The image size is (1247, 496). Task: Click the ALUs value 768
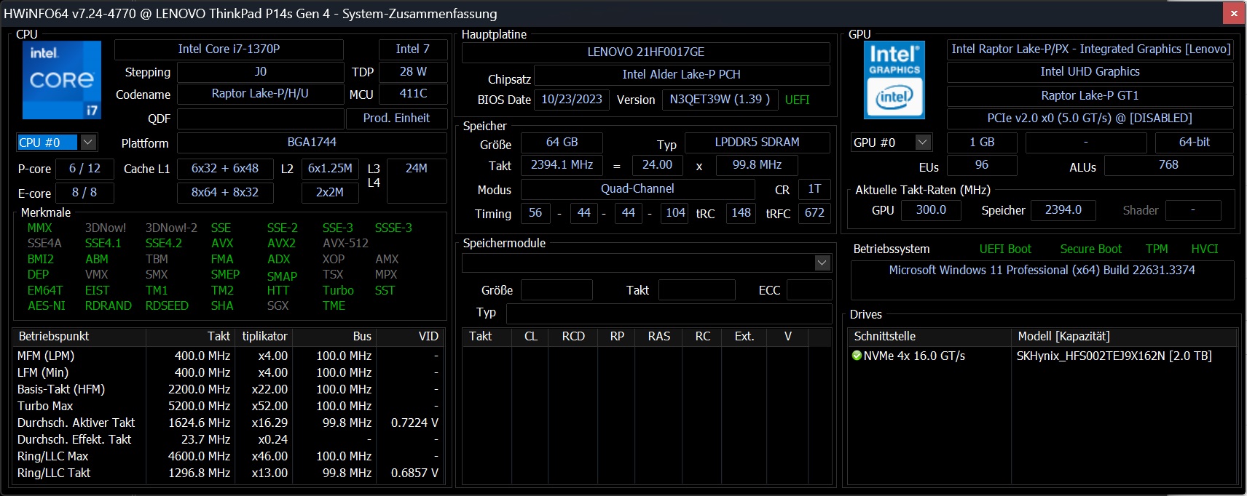[x=1168, y=165]
